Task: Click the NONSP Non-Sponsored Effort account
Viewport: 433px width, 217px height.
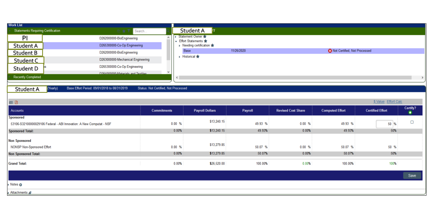Action: (31, 147)
